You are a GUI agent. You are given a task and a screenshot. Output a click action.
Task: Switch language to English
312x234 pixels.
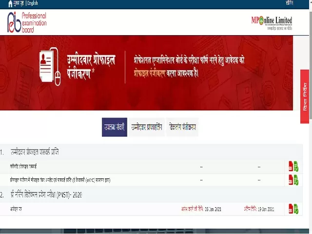click(x=33, y=3)
